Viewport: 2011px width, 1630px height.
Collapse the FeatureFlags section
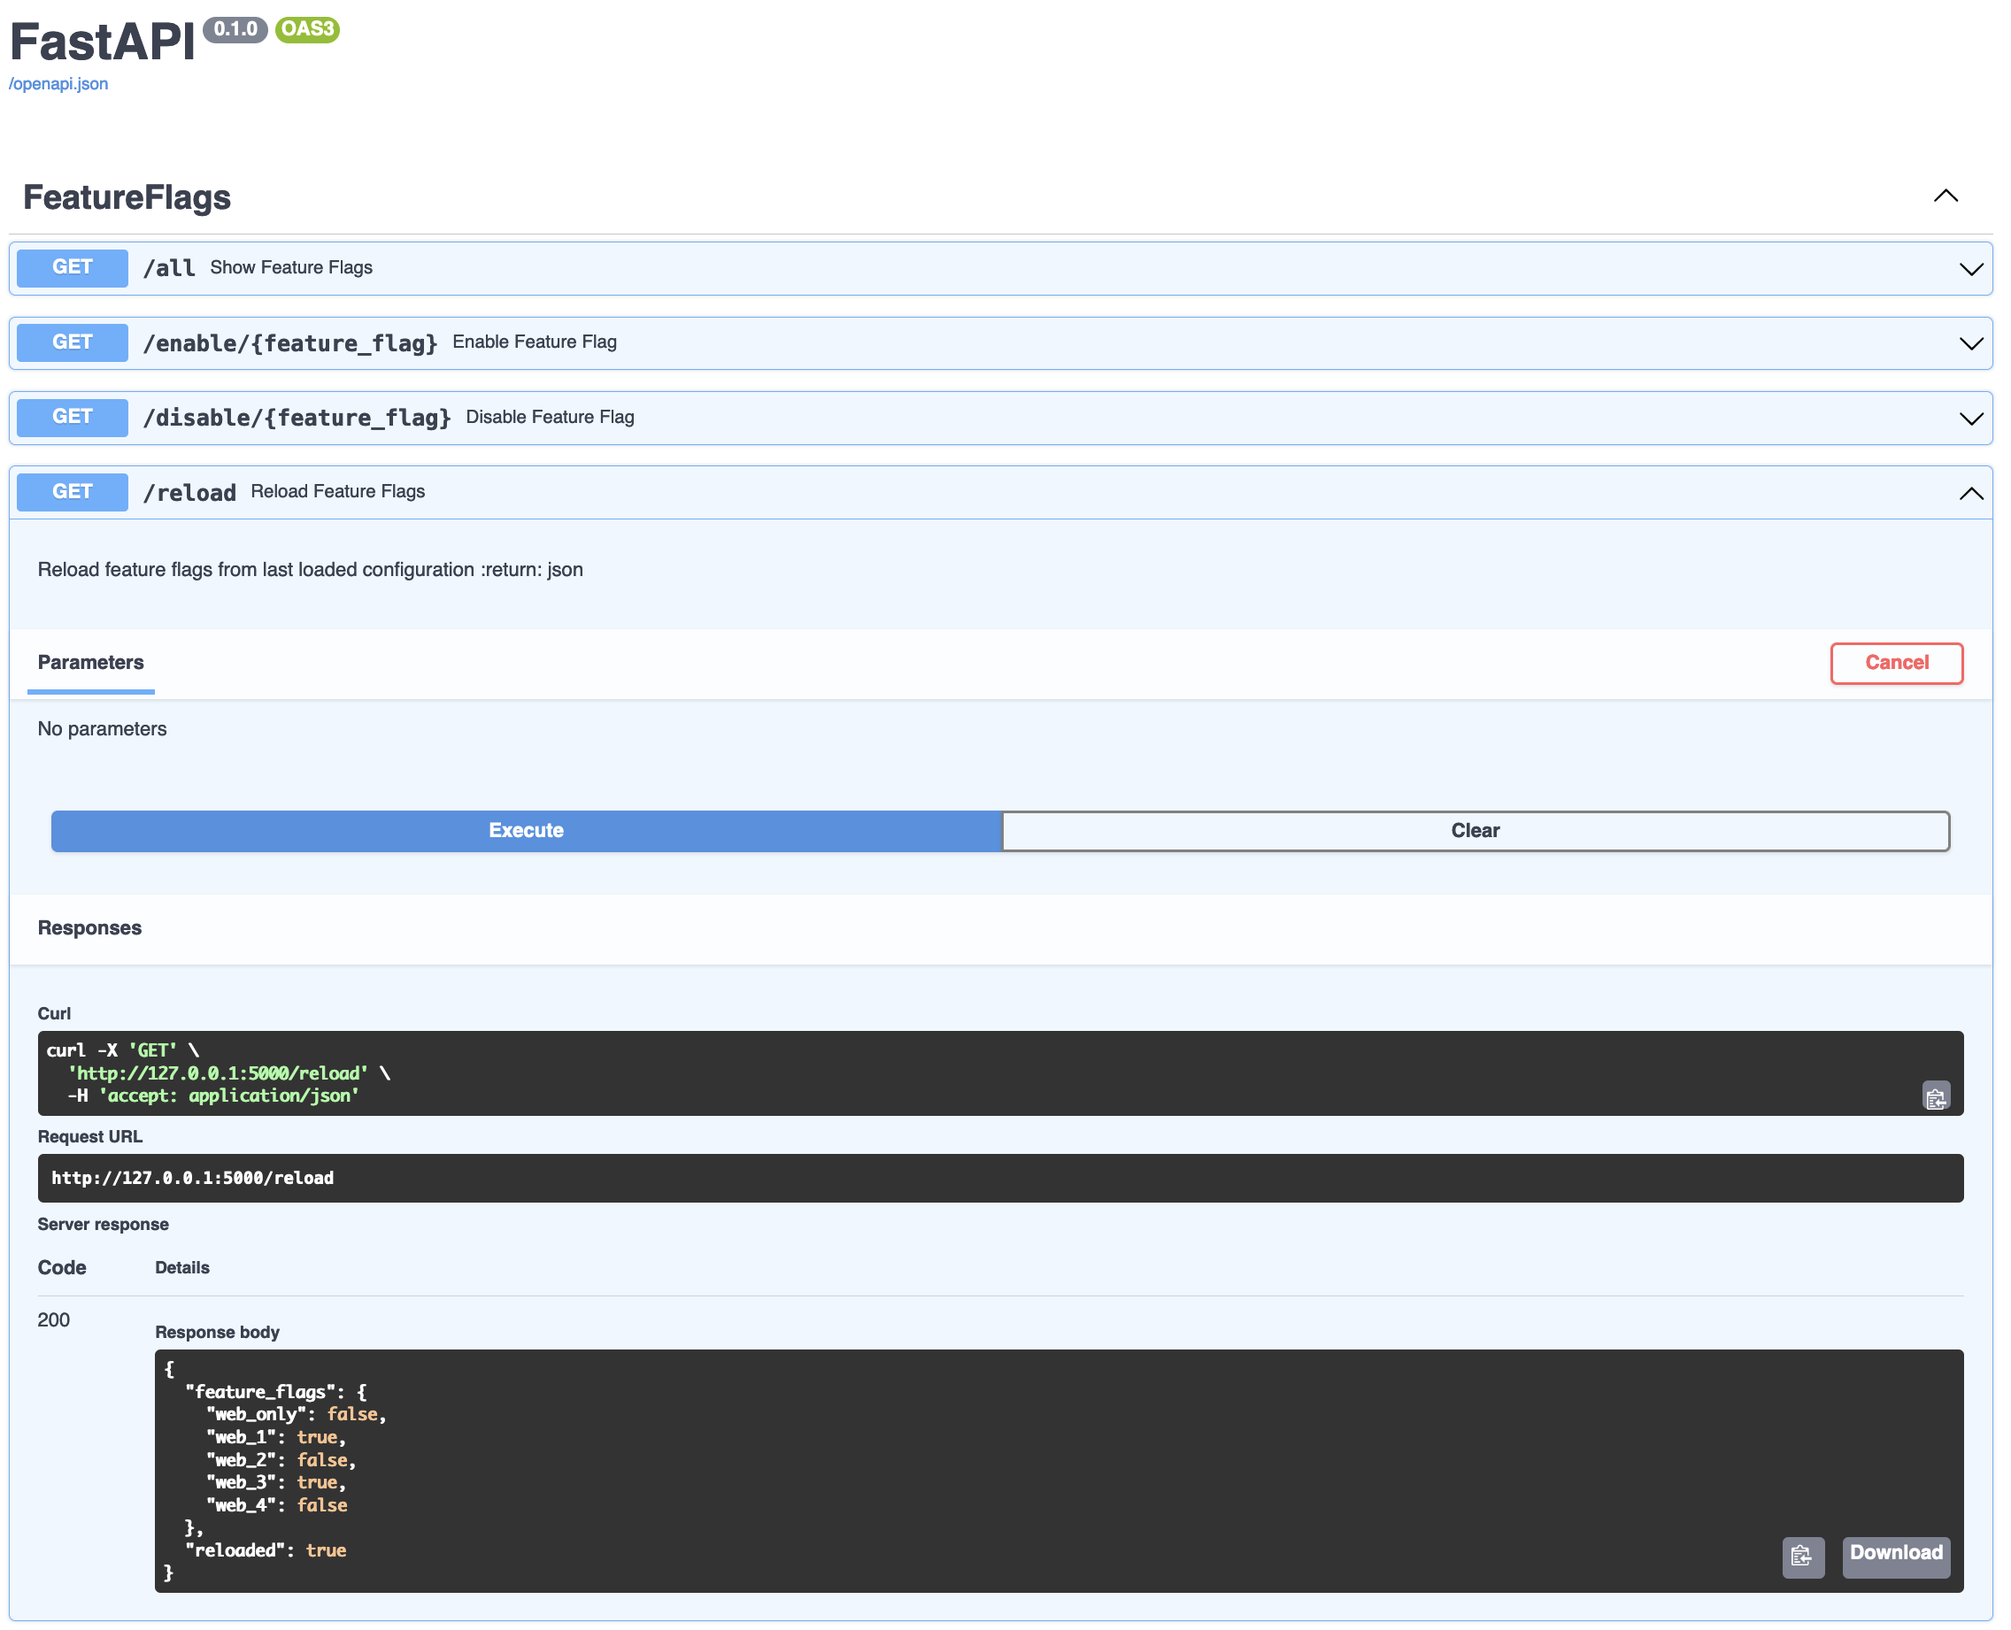pos(1946,196)
